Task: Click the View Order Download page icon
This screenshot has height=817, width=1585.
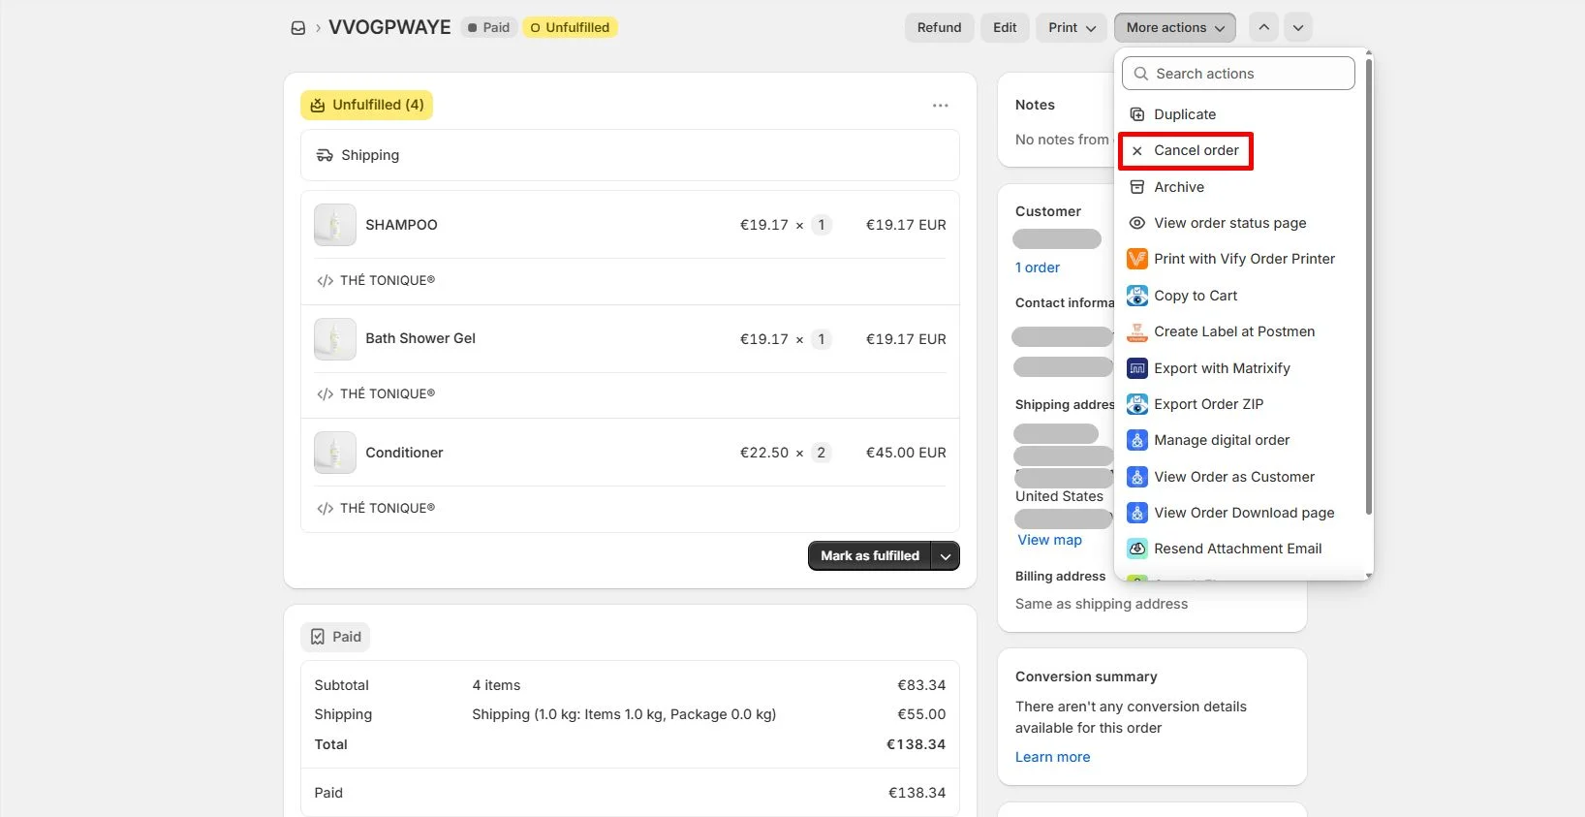Action: [x=1137, y=513]
